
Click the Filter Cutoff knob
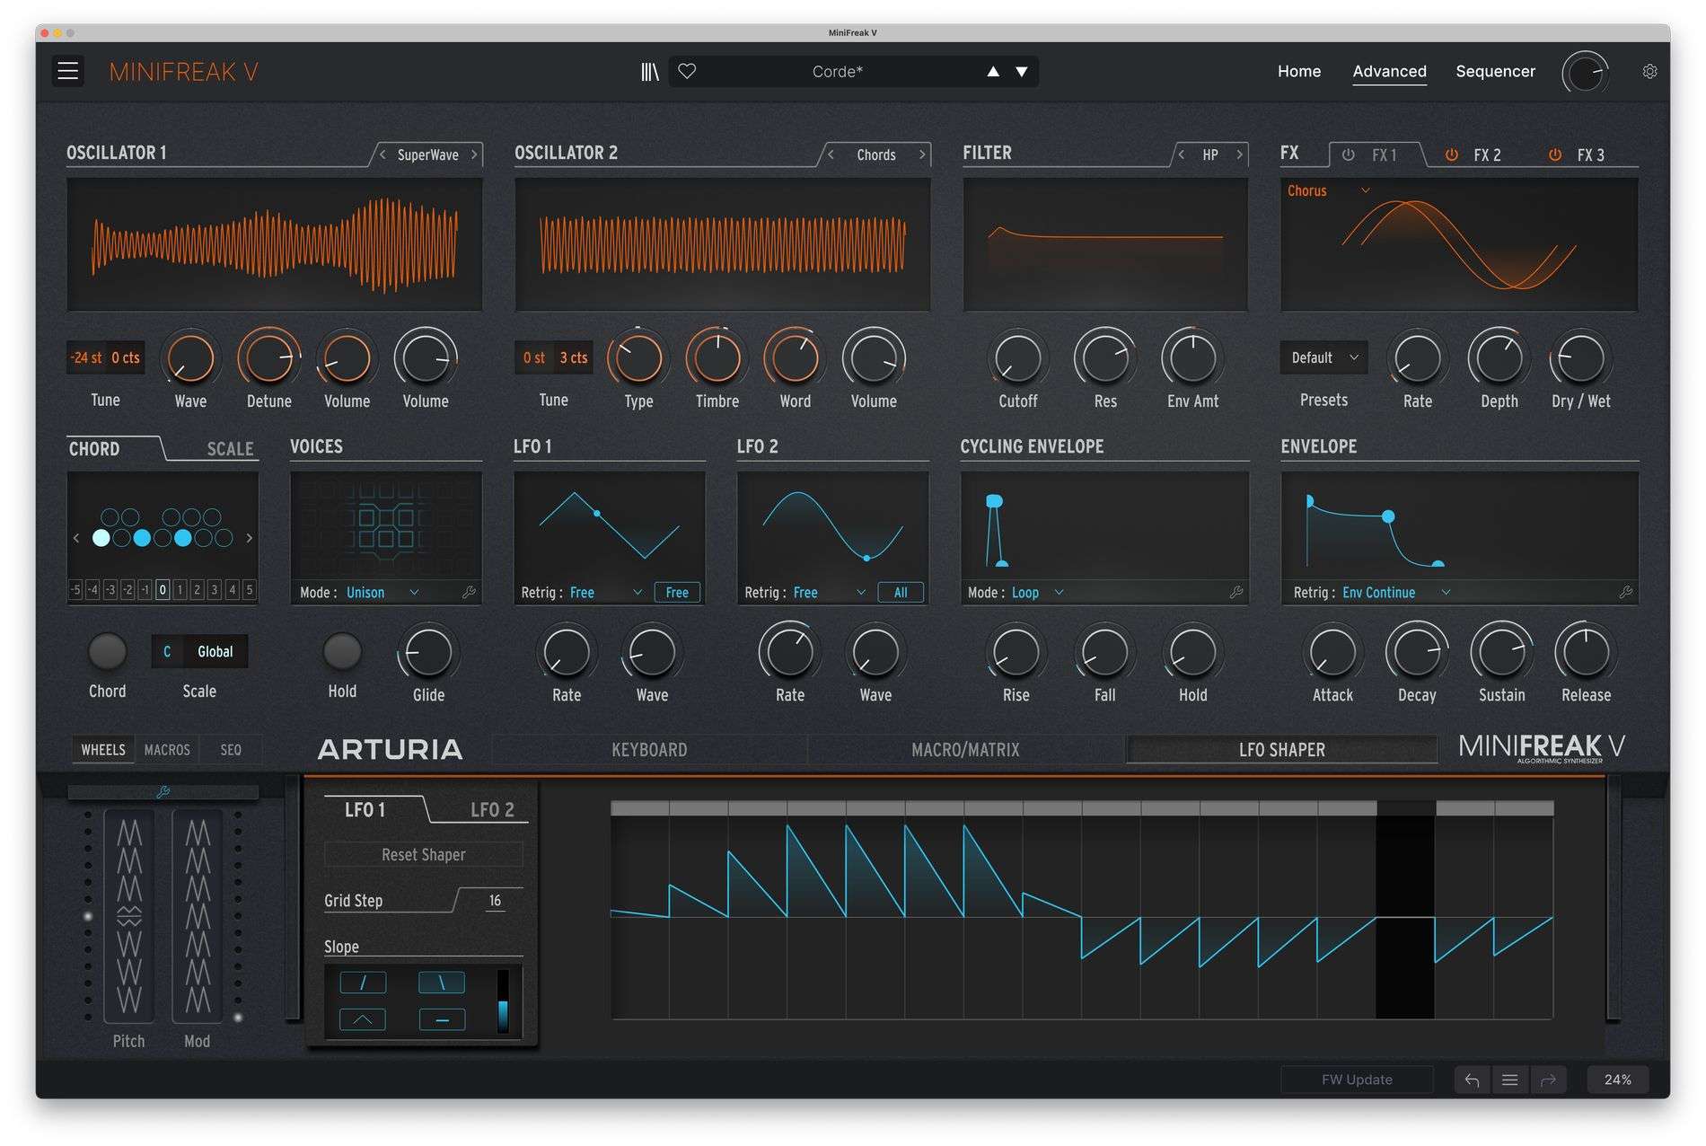click(1017, 359)
